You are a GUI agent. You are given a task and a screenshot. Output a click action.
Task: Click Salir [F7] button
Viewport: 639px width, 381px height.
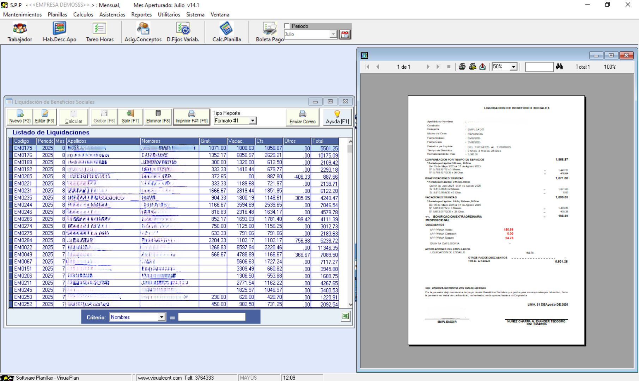click(130, 117)
